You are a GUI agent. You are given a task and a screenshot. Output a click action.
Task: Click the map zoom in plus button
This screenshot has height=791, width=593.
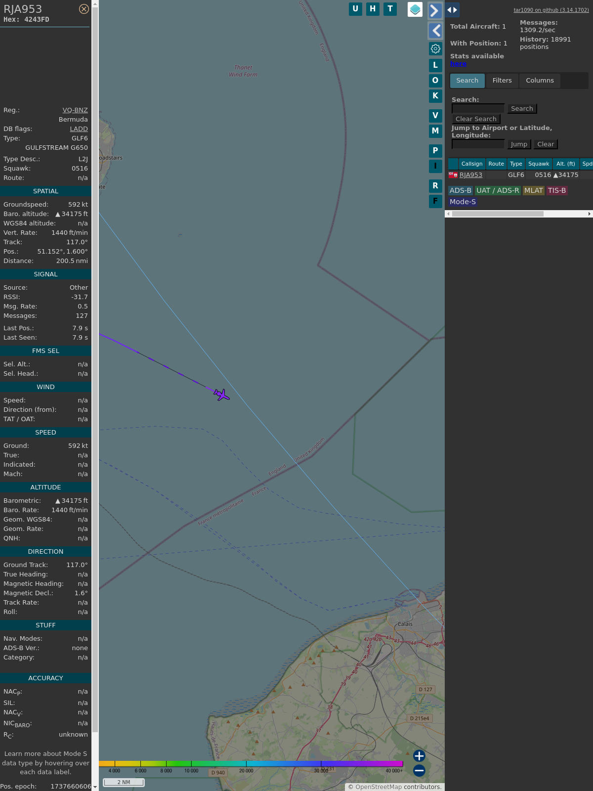click(x=419, y=756)
